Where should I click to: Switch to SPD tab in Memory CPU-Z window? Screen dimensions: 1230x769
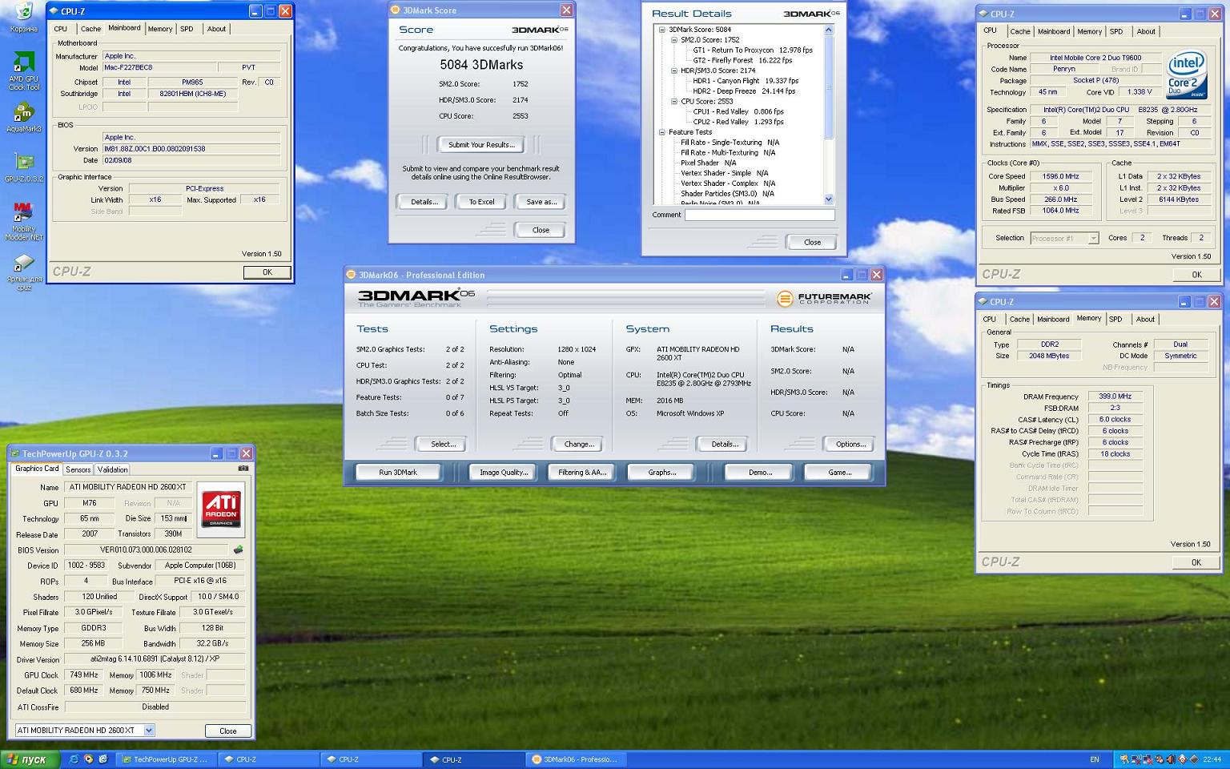tap(1115, 319)
